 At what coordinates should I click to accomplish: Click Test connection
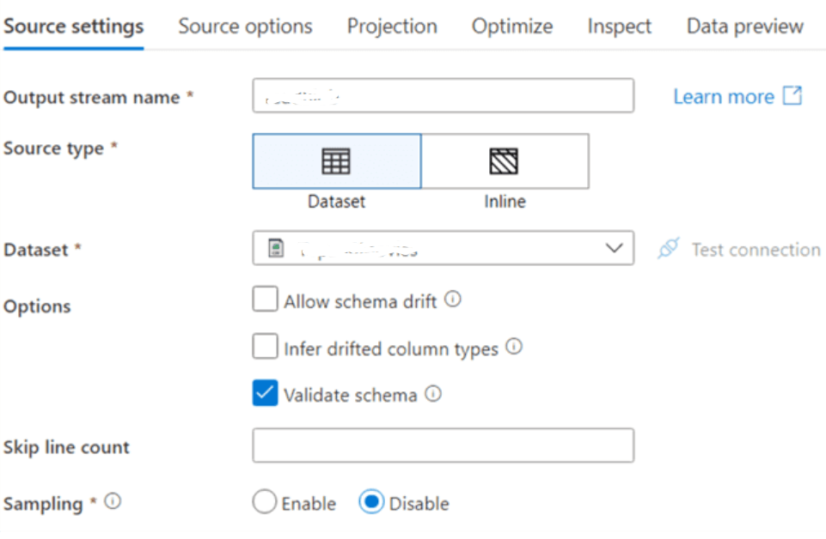click(756, 249)
